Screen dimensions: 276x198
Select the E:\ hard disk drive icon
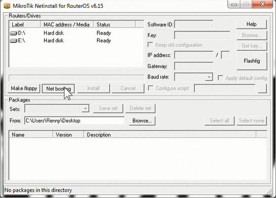coord(14,41)
